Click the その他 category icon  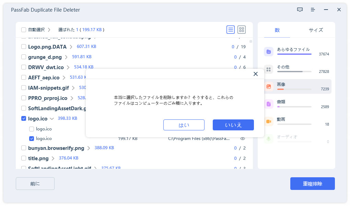pos(269,69)
